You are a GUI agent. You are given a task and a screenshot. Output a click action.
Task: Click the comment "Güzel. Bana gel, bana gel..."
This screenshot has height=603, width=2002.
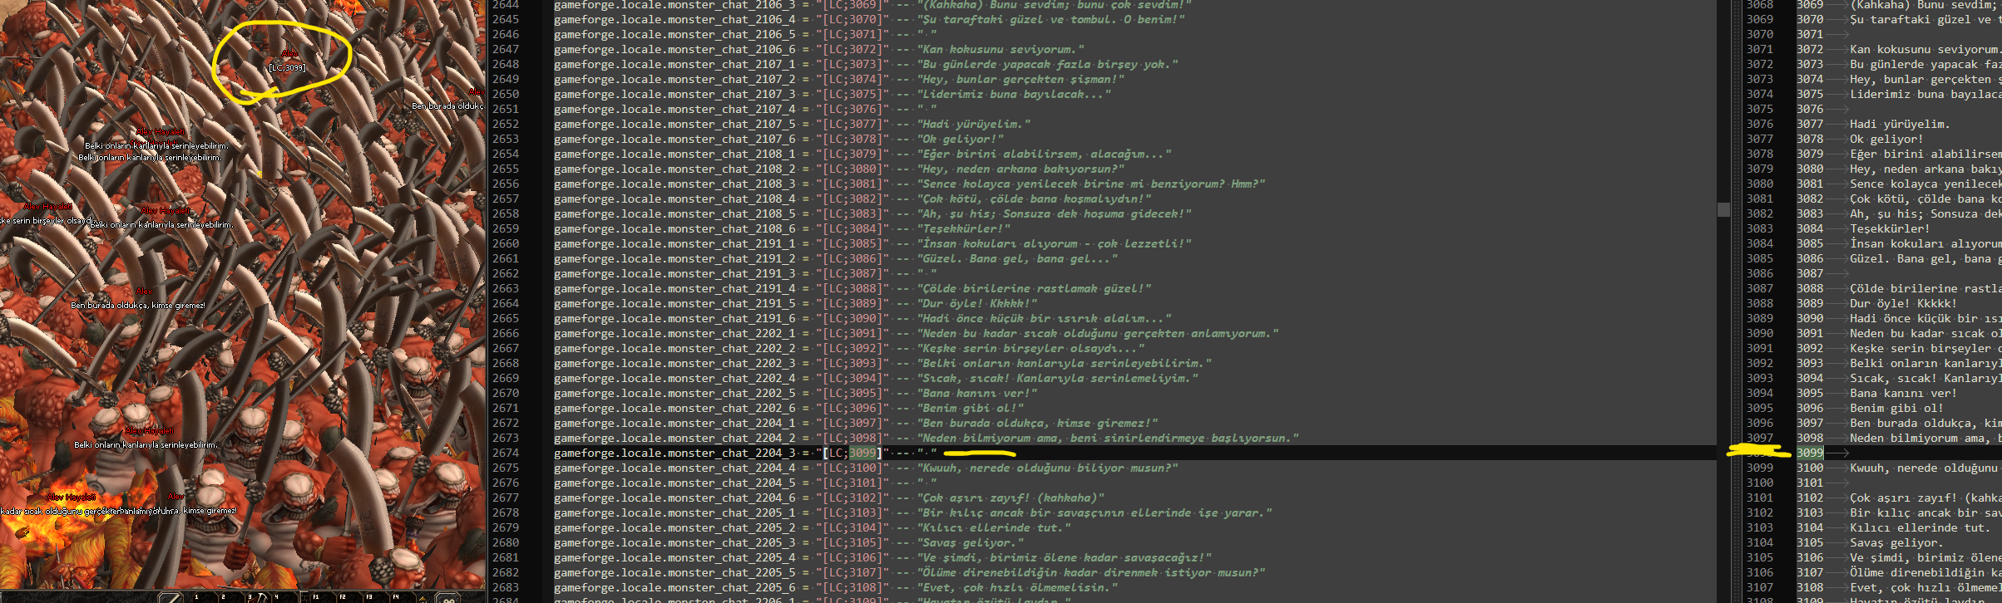coord(1018,258)
